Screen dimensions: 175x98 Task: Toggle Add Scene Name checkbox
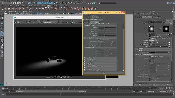tap(150, 78)
